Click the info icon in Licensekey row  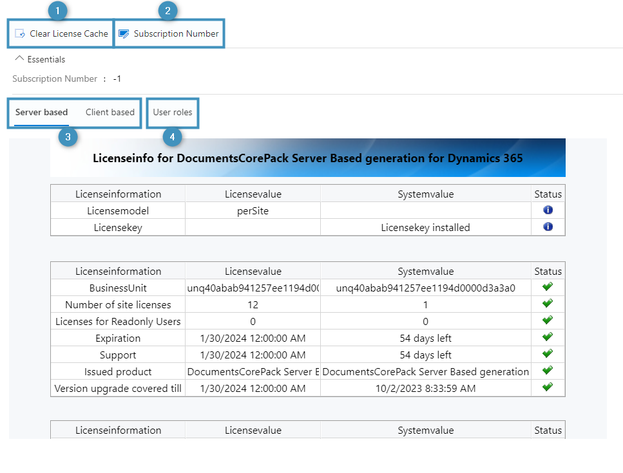tap(548, 227)
